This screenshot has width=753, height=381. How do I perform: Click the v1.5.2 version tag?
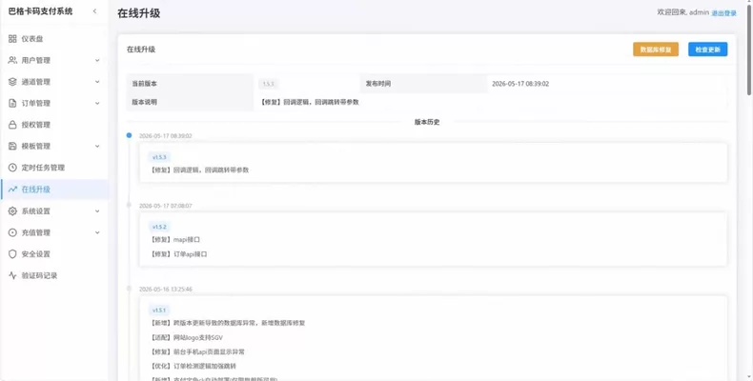coord(159,227)
